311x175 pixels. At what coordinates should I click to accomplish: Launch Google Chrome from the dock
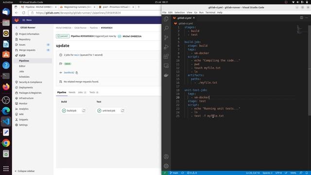[6, 143]
